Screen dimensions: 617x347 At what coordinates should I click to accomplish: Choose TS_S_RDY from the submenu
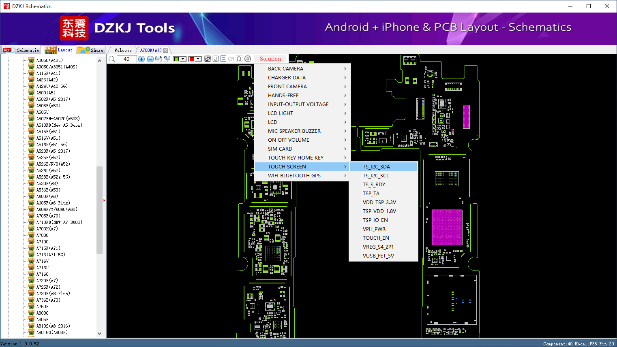[383, 185]
